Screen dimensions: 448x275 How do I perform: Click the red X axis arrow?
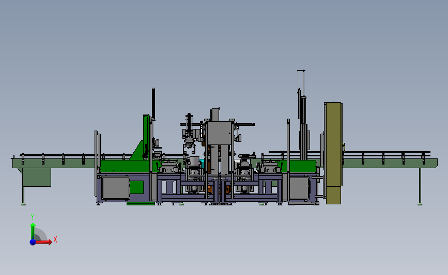pyautogui.click(x=43, y=242)
